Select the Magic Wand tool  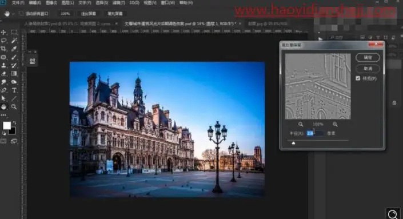click(14, 41)
